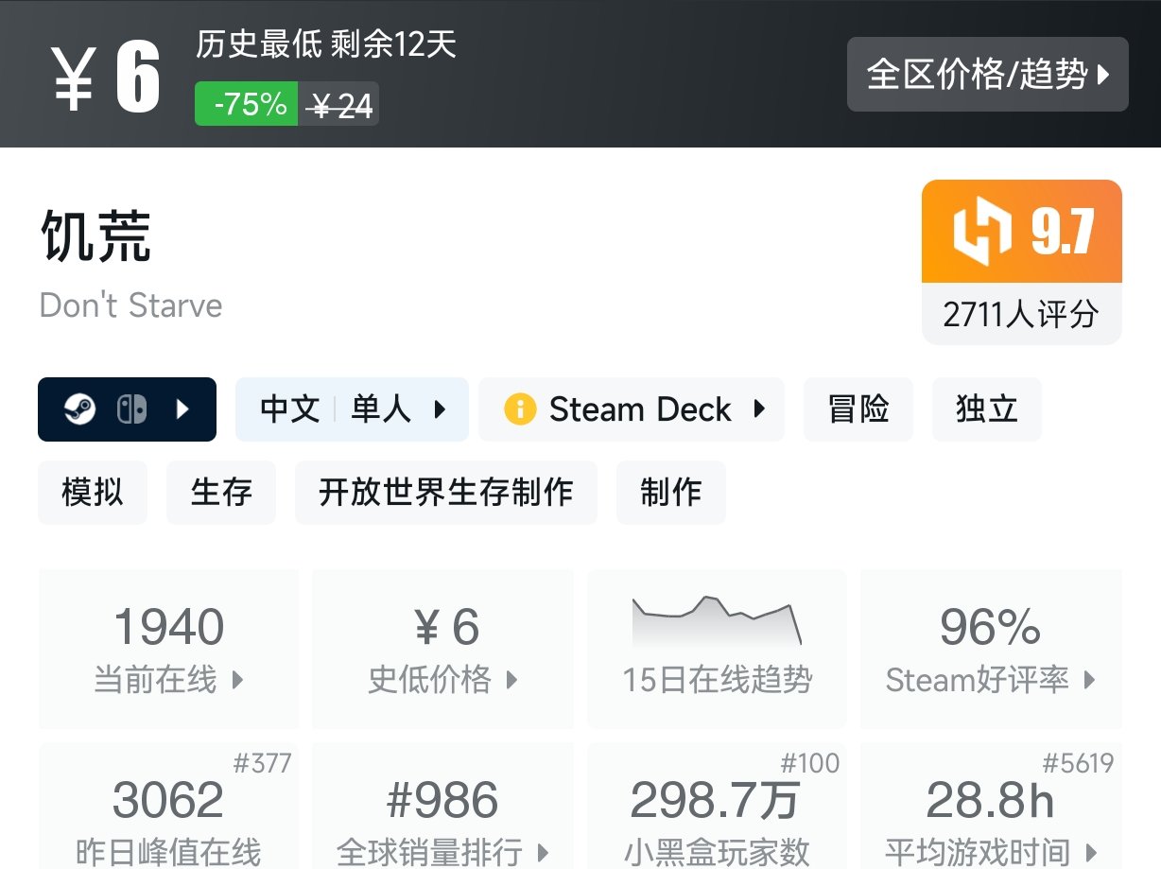1161x869 pixels.
Task: View the 2711人评分 ratings
Action: click(x=1021, y=314)
